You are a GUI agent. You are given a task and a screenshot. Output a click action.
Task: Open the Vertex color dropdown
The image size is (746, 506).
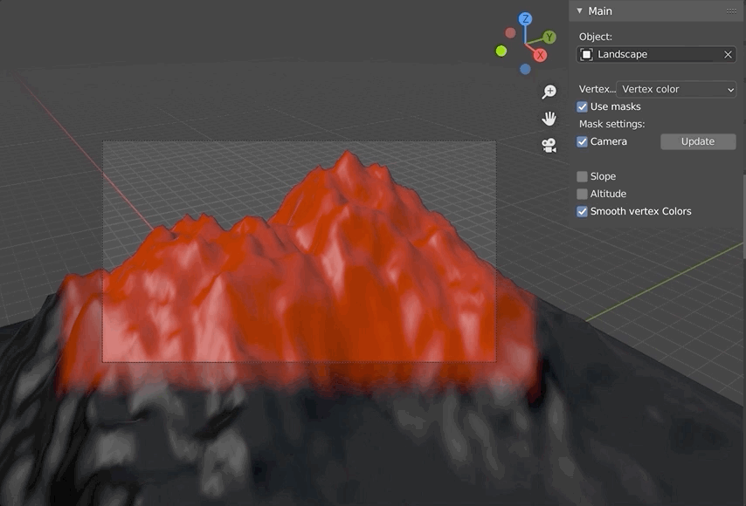677,88
